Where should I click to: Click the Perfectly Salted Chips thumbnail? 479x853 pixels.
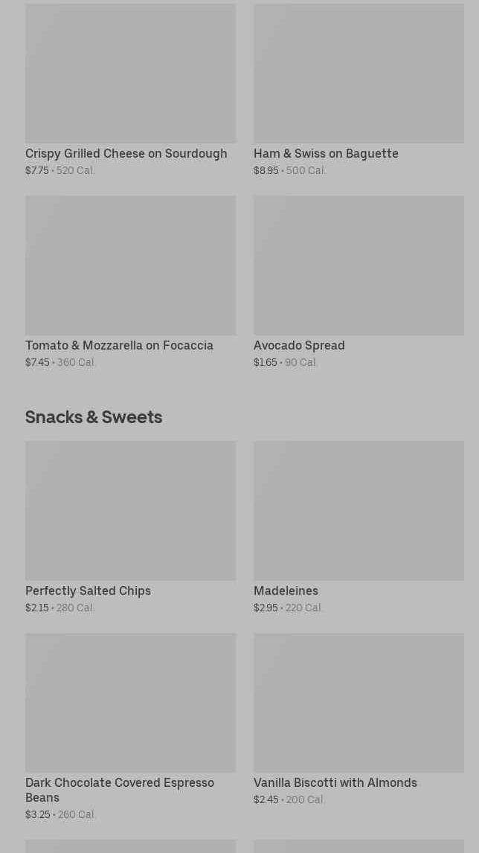pos(130,510)
